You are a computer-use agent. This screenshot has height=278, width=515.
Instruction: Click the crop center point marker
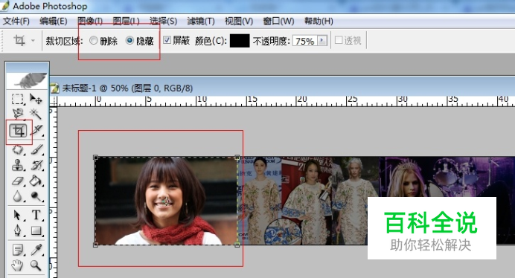(x=167, y=201)
